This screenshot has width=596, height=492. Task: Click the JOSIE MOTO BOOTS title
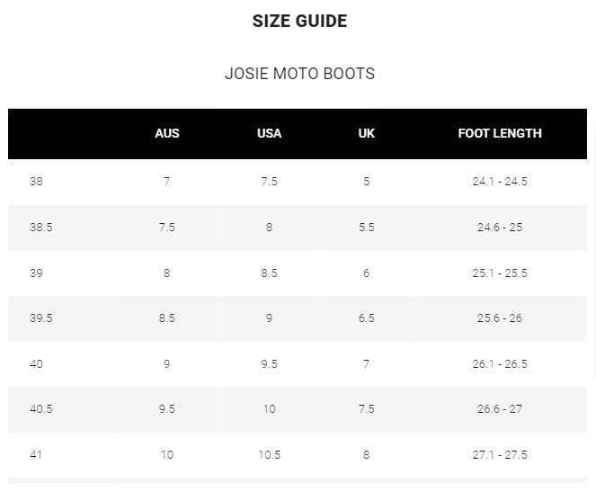tap(299, 74)
